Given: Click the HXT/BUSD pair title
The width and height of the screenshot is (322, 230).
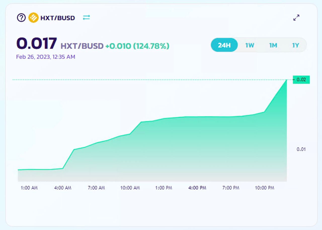Looking at the screenshot, I should pyautogui.click(x=58, y=18).
